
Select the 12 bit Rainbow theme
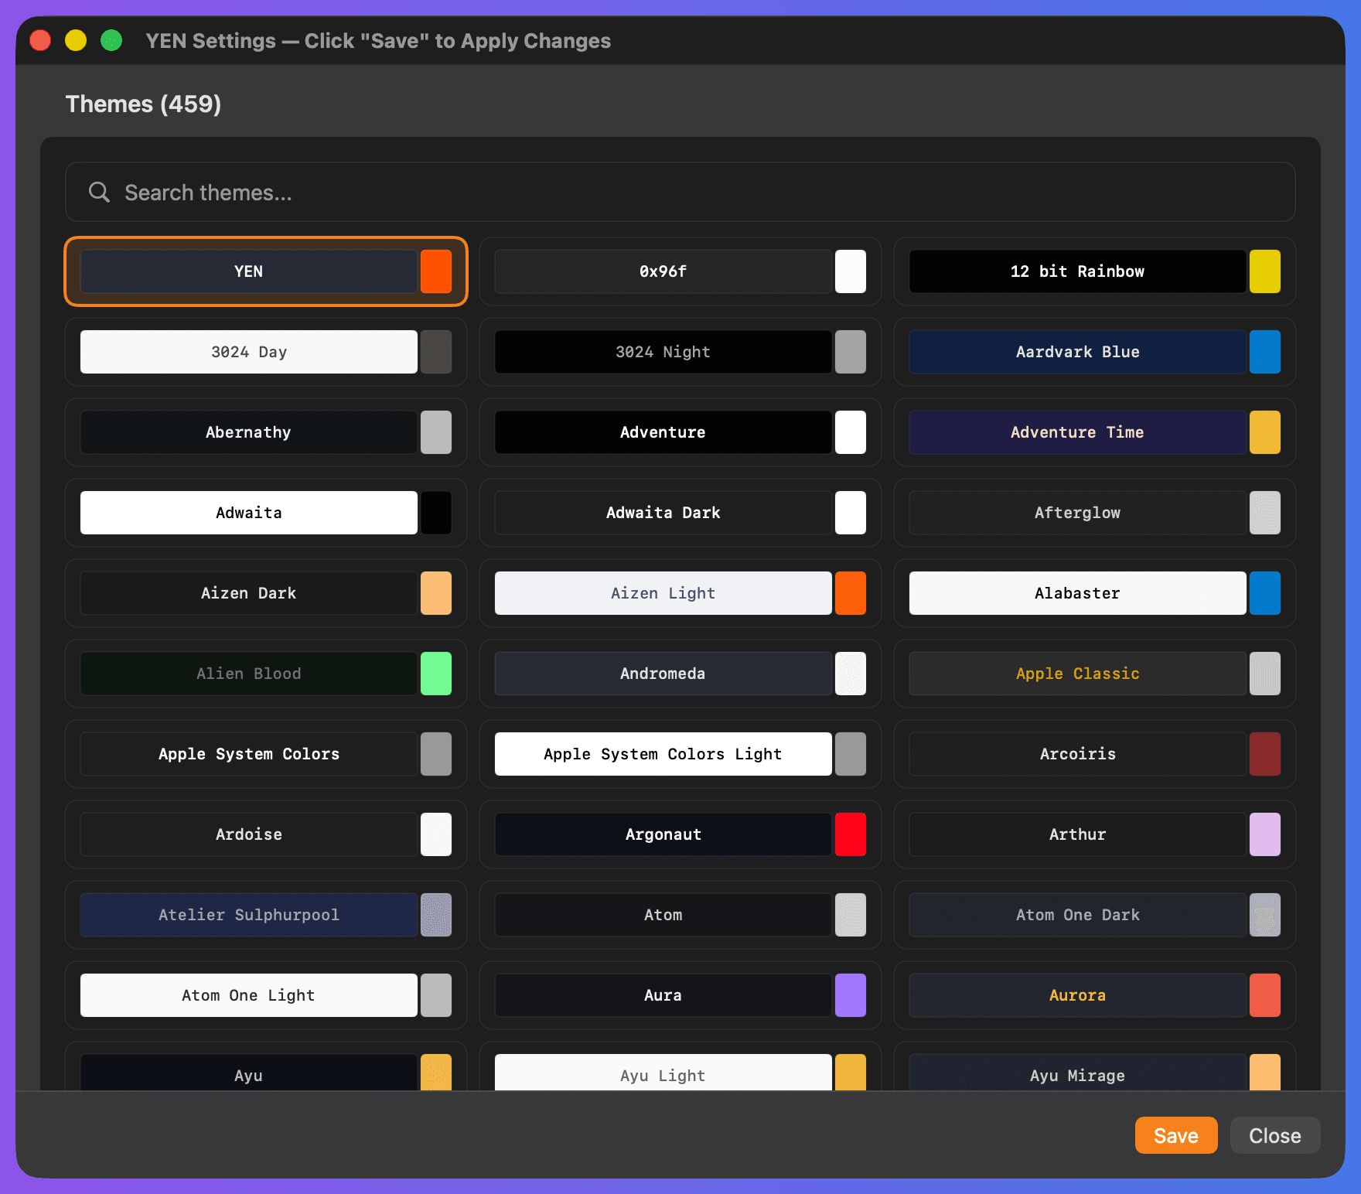pyautogui.click(x=1077, y=271)
